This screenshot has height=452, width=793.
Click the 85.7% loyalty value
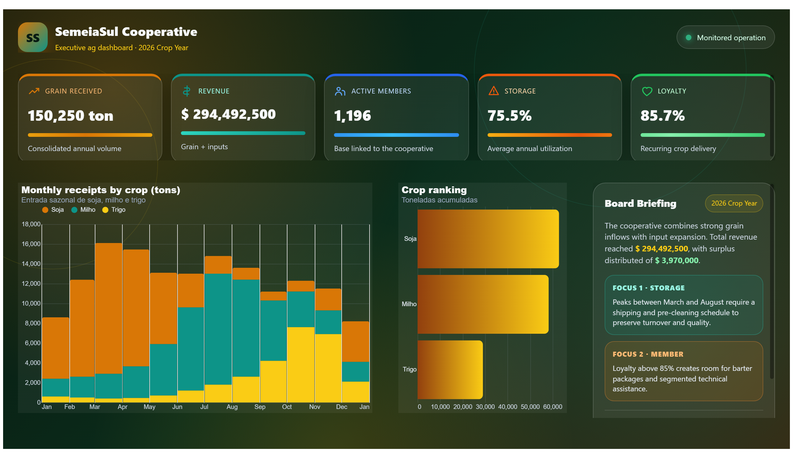[662, 115]
